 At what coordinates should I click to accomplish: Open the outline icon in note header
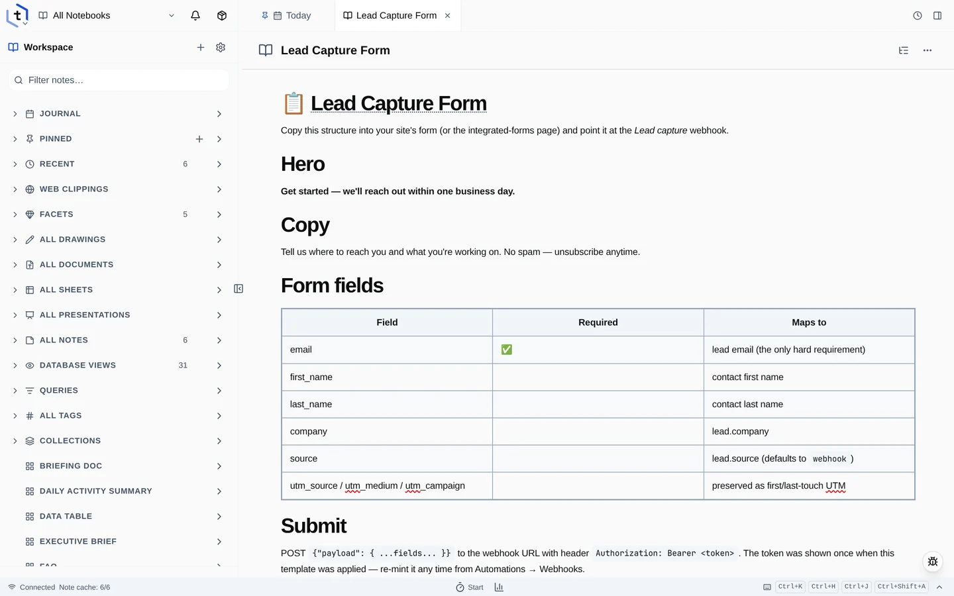(904, 50)
